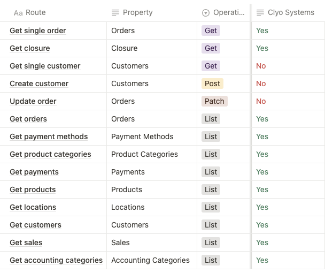The width and height of the screenshot is (325, 273).
Task: Click the No value for Get single customer
Action: (x=261, y=66)
